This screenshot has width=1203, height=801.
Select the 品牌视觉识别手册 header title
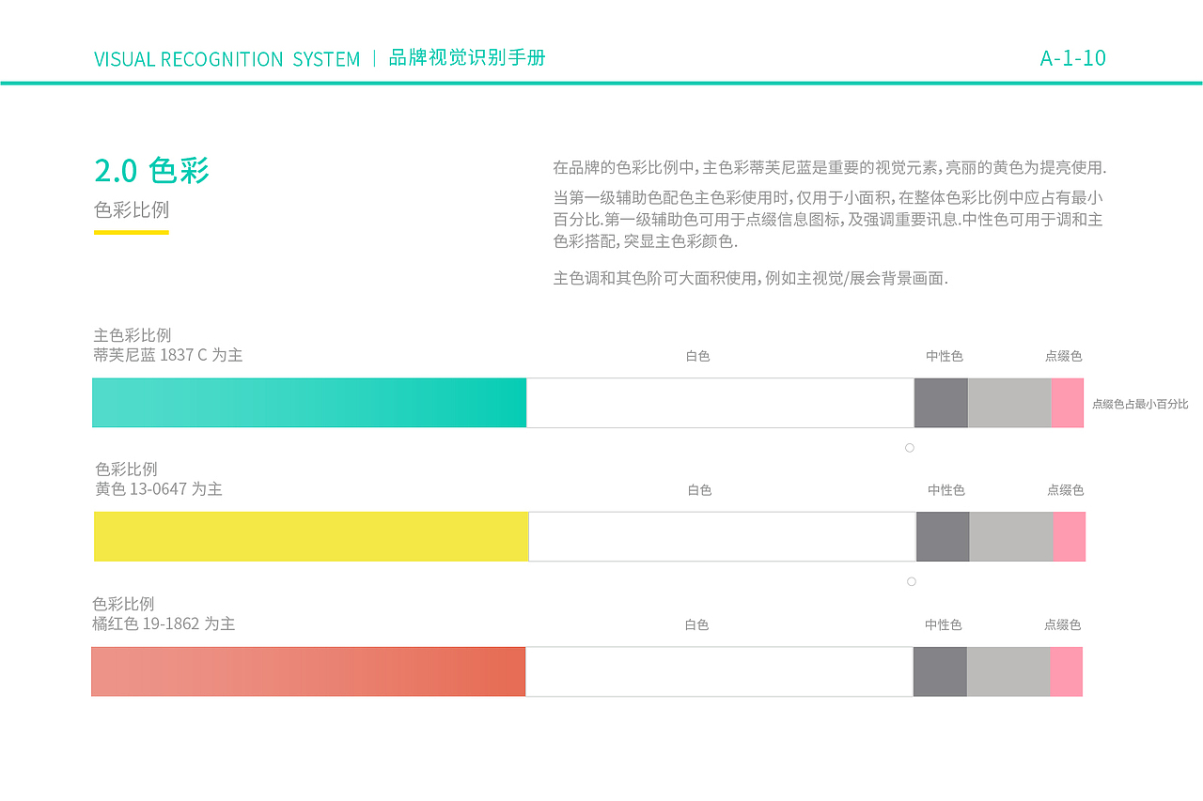point(467,58)
